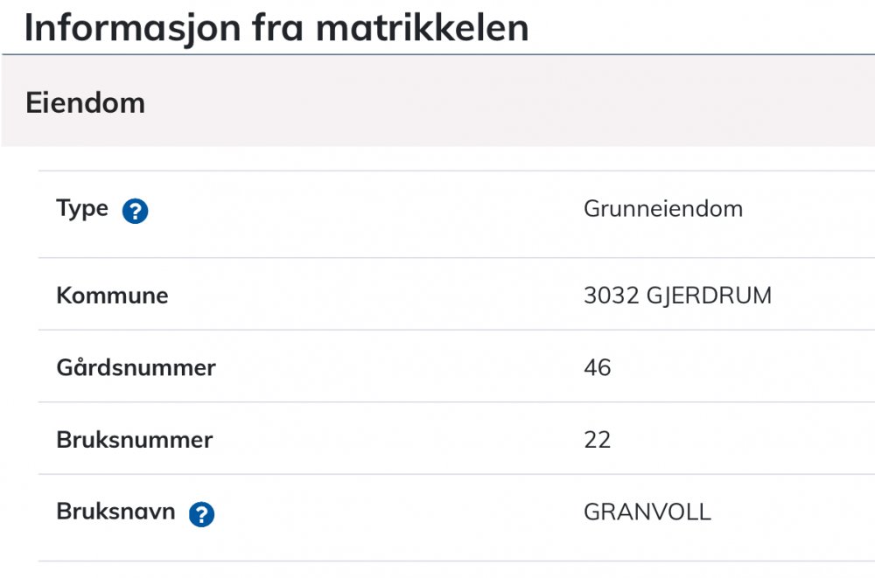Viewport: 875px width, 578px height.
Task: Select the Eiendom section heading
Action: 85,103
